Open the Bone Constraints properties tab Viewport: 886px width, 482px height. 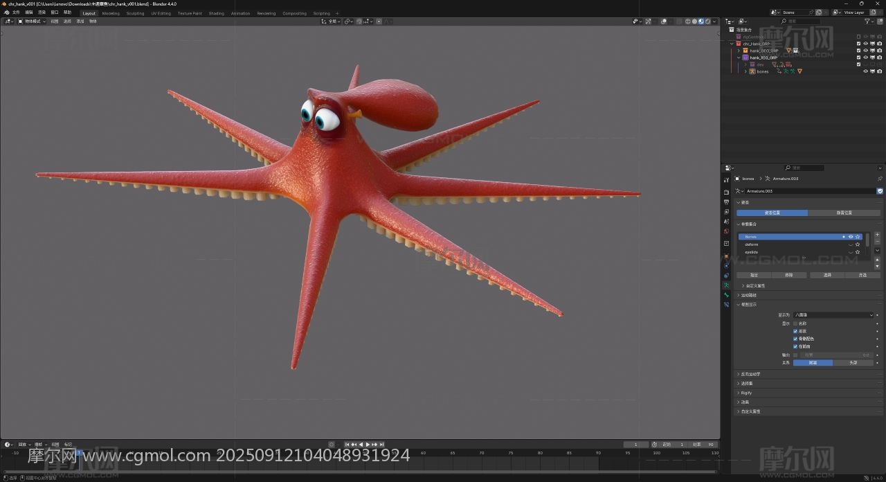[726, 304]
